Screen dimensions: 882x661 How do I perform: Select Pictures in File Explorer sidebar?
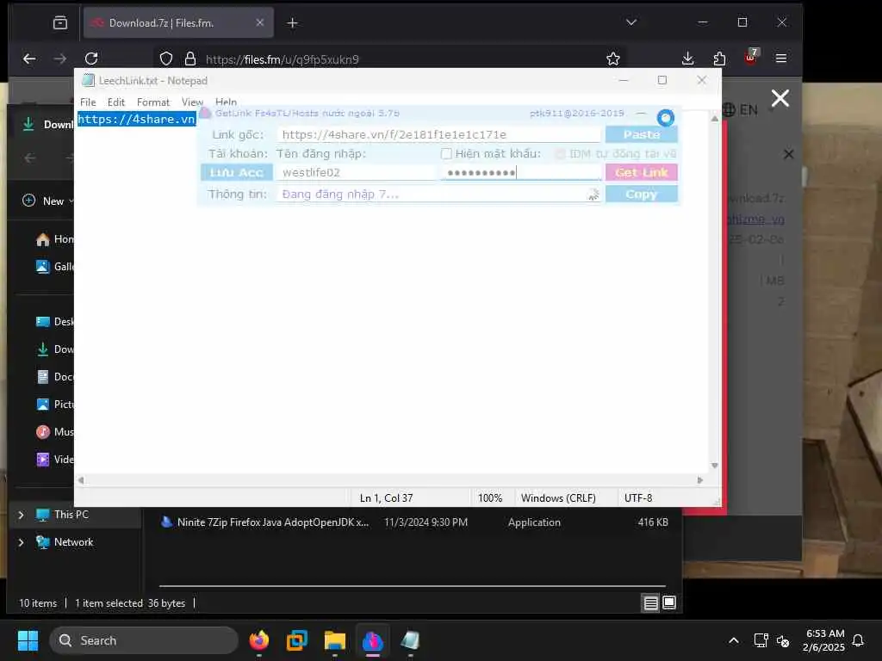(54, 405)
